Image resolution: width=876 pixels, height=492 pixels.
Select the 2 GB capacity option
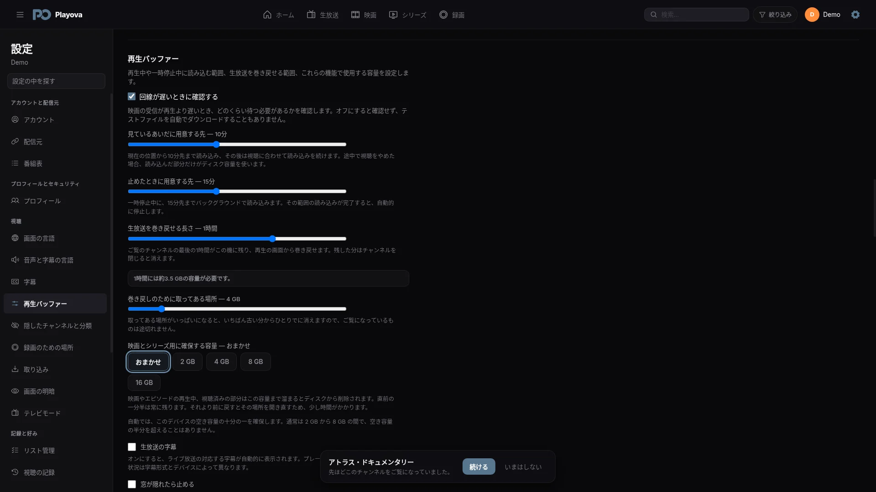coord(188,362)
